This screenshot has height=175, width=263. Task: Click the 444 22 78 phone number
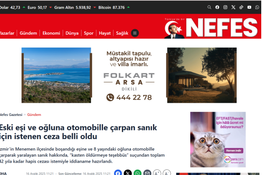pos(129,98)
